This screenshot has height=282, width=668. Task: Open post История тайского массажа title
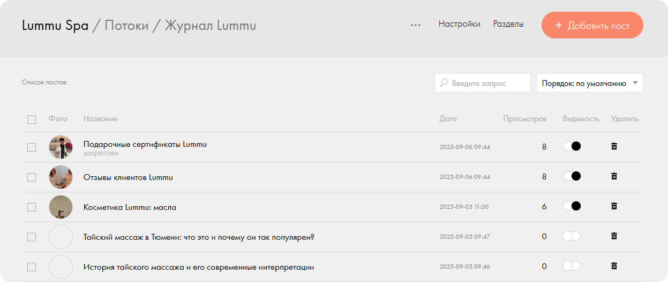198,267
